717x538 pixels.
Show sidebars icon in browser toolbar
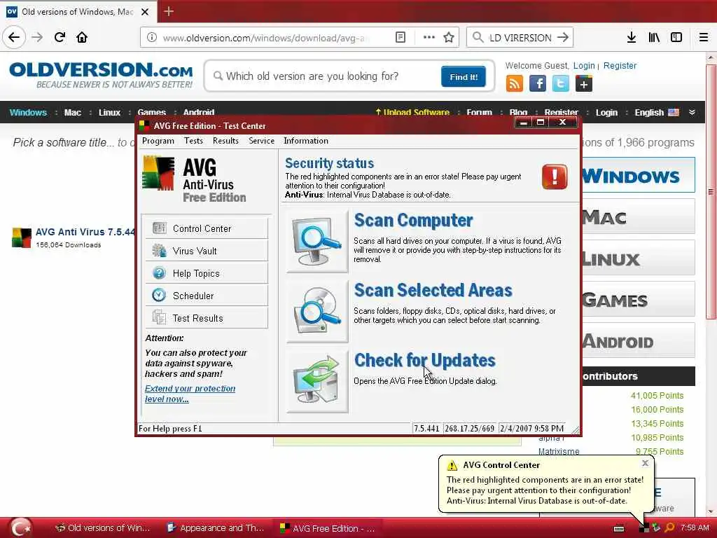(676, 38)
